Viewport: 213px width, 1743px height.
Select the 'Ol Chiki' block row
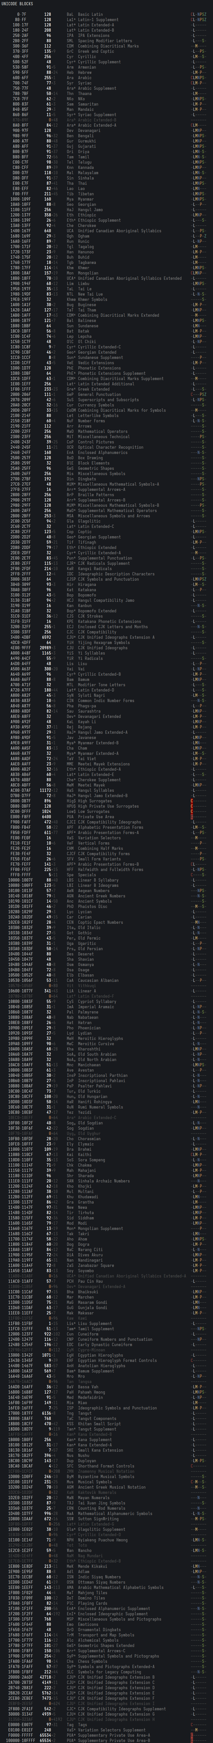click(107, 342)
